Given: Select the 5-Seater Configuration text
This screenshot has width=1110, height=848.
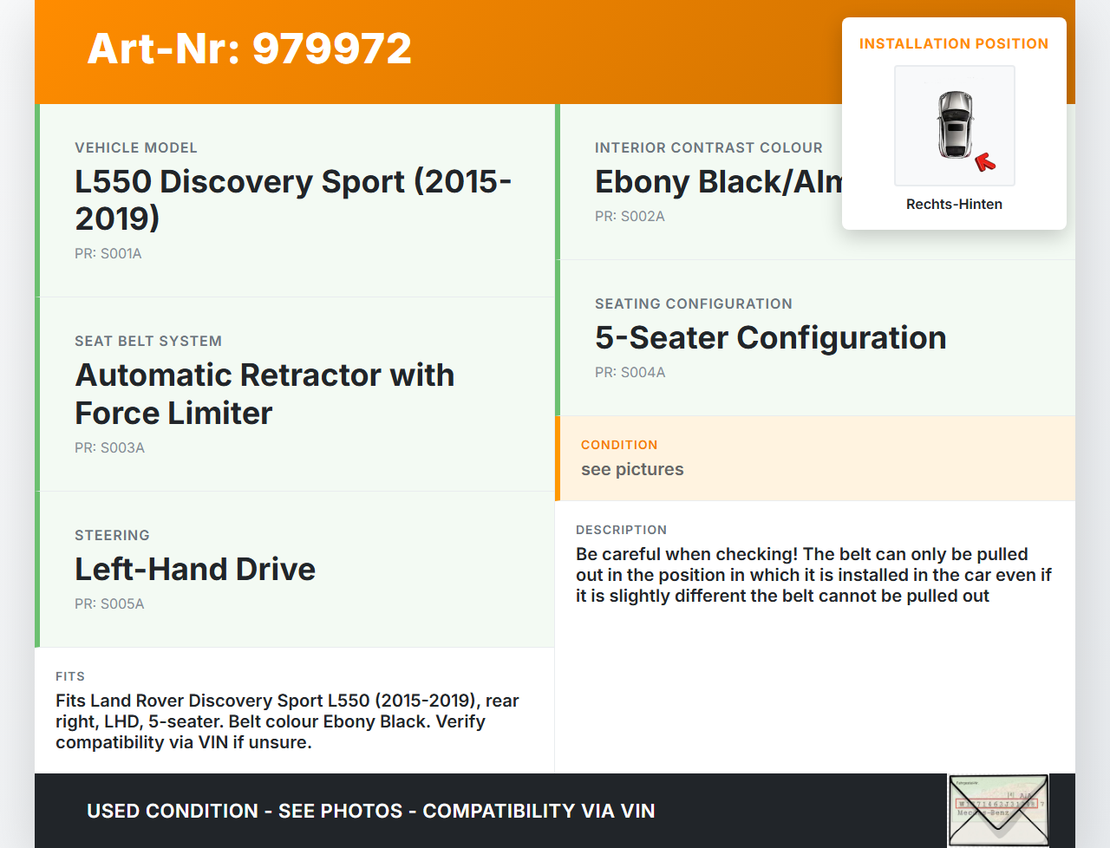Looking at the screenshot, I should 770,338.
